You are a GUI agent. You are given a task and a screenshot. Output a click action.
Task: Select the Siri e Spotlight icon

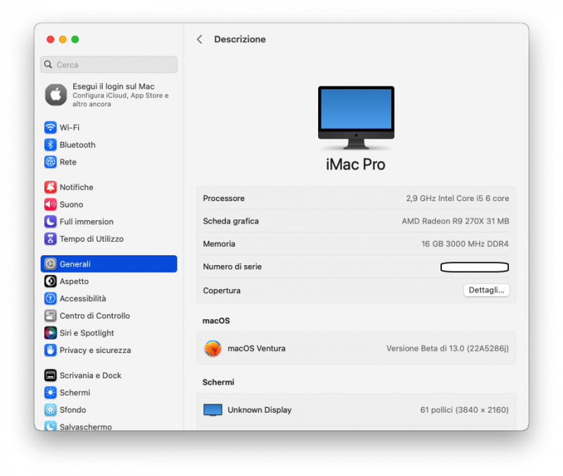[x=50, y=333]
